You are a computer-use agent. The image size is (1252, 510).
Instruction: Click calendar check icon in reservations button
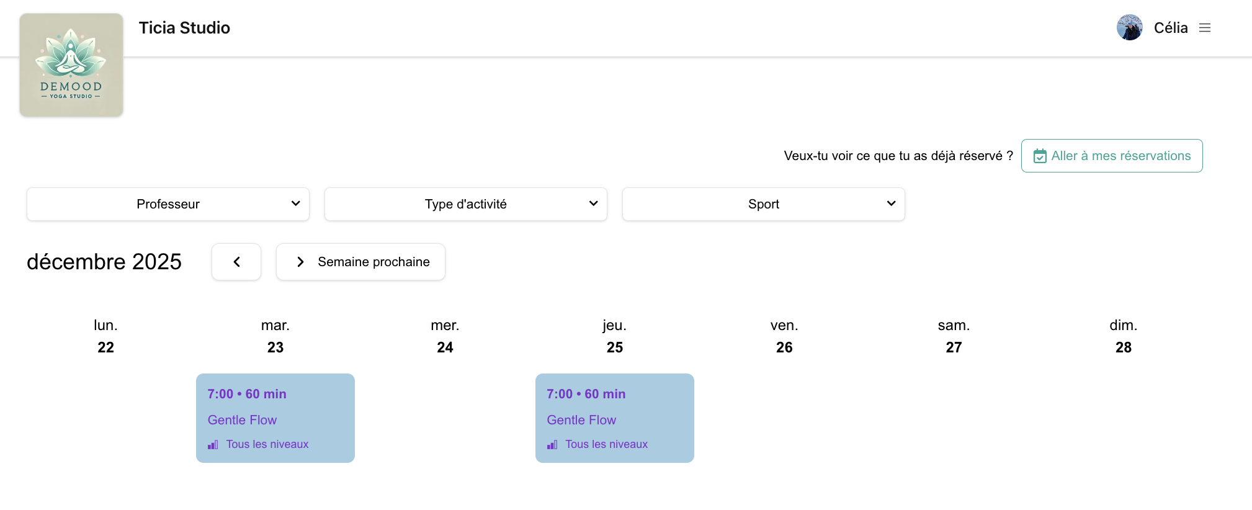click(x=1040, y=156)
